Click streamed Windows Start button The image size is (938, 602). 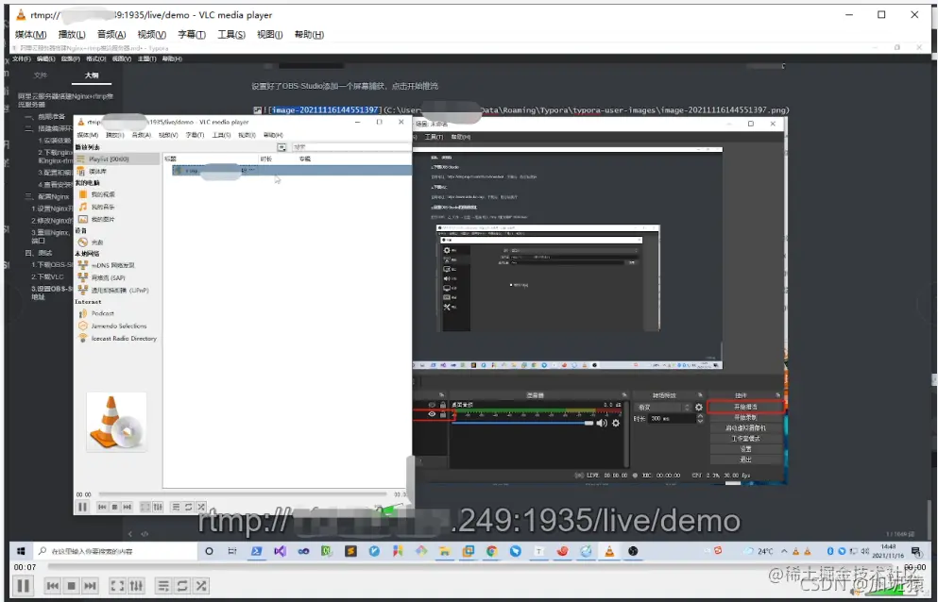coord(21,551)
